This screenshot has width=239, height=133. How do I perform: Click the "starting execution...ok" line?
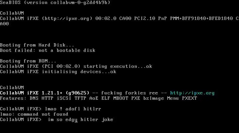(x=76, y=66)
